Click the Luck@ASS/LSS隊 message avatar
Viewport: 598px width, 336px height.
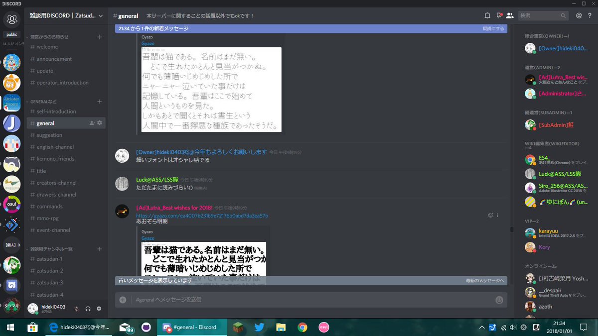(122, 183)
